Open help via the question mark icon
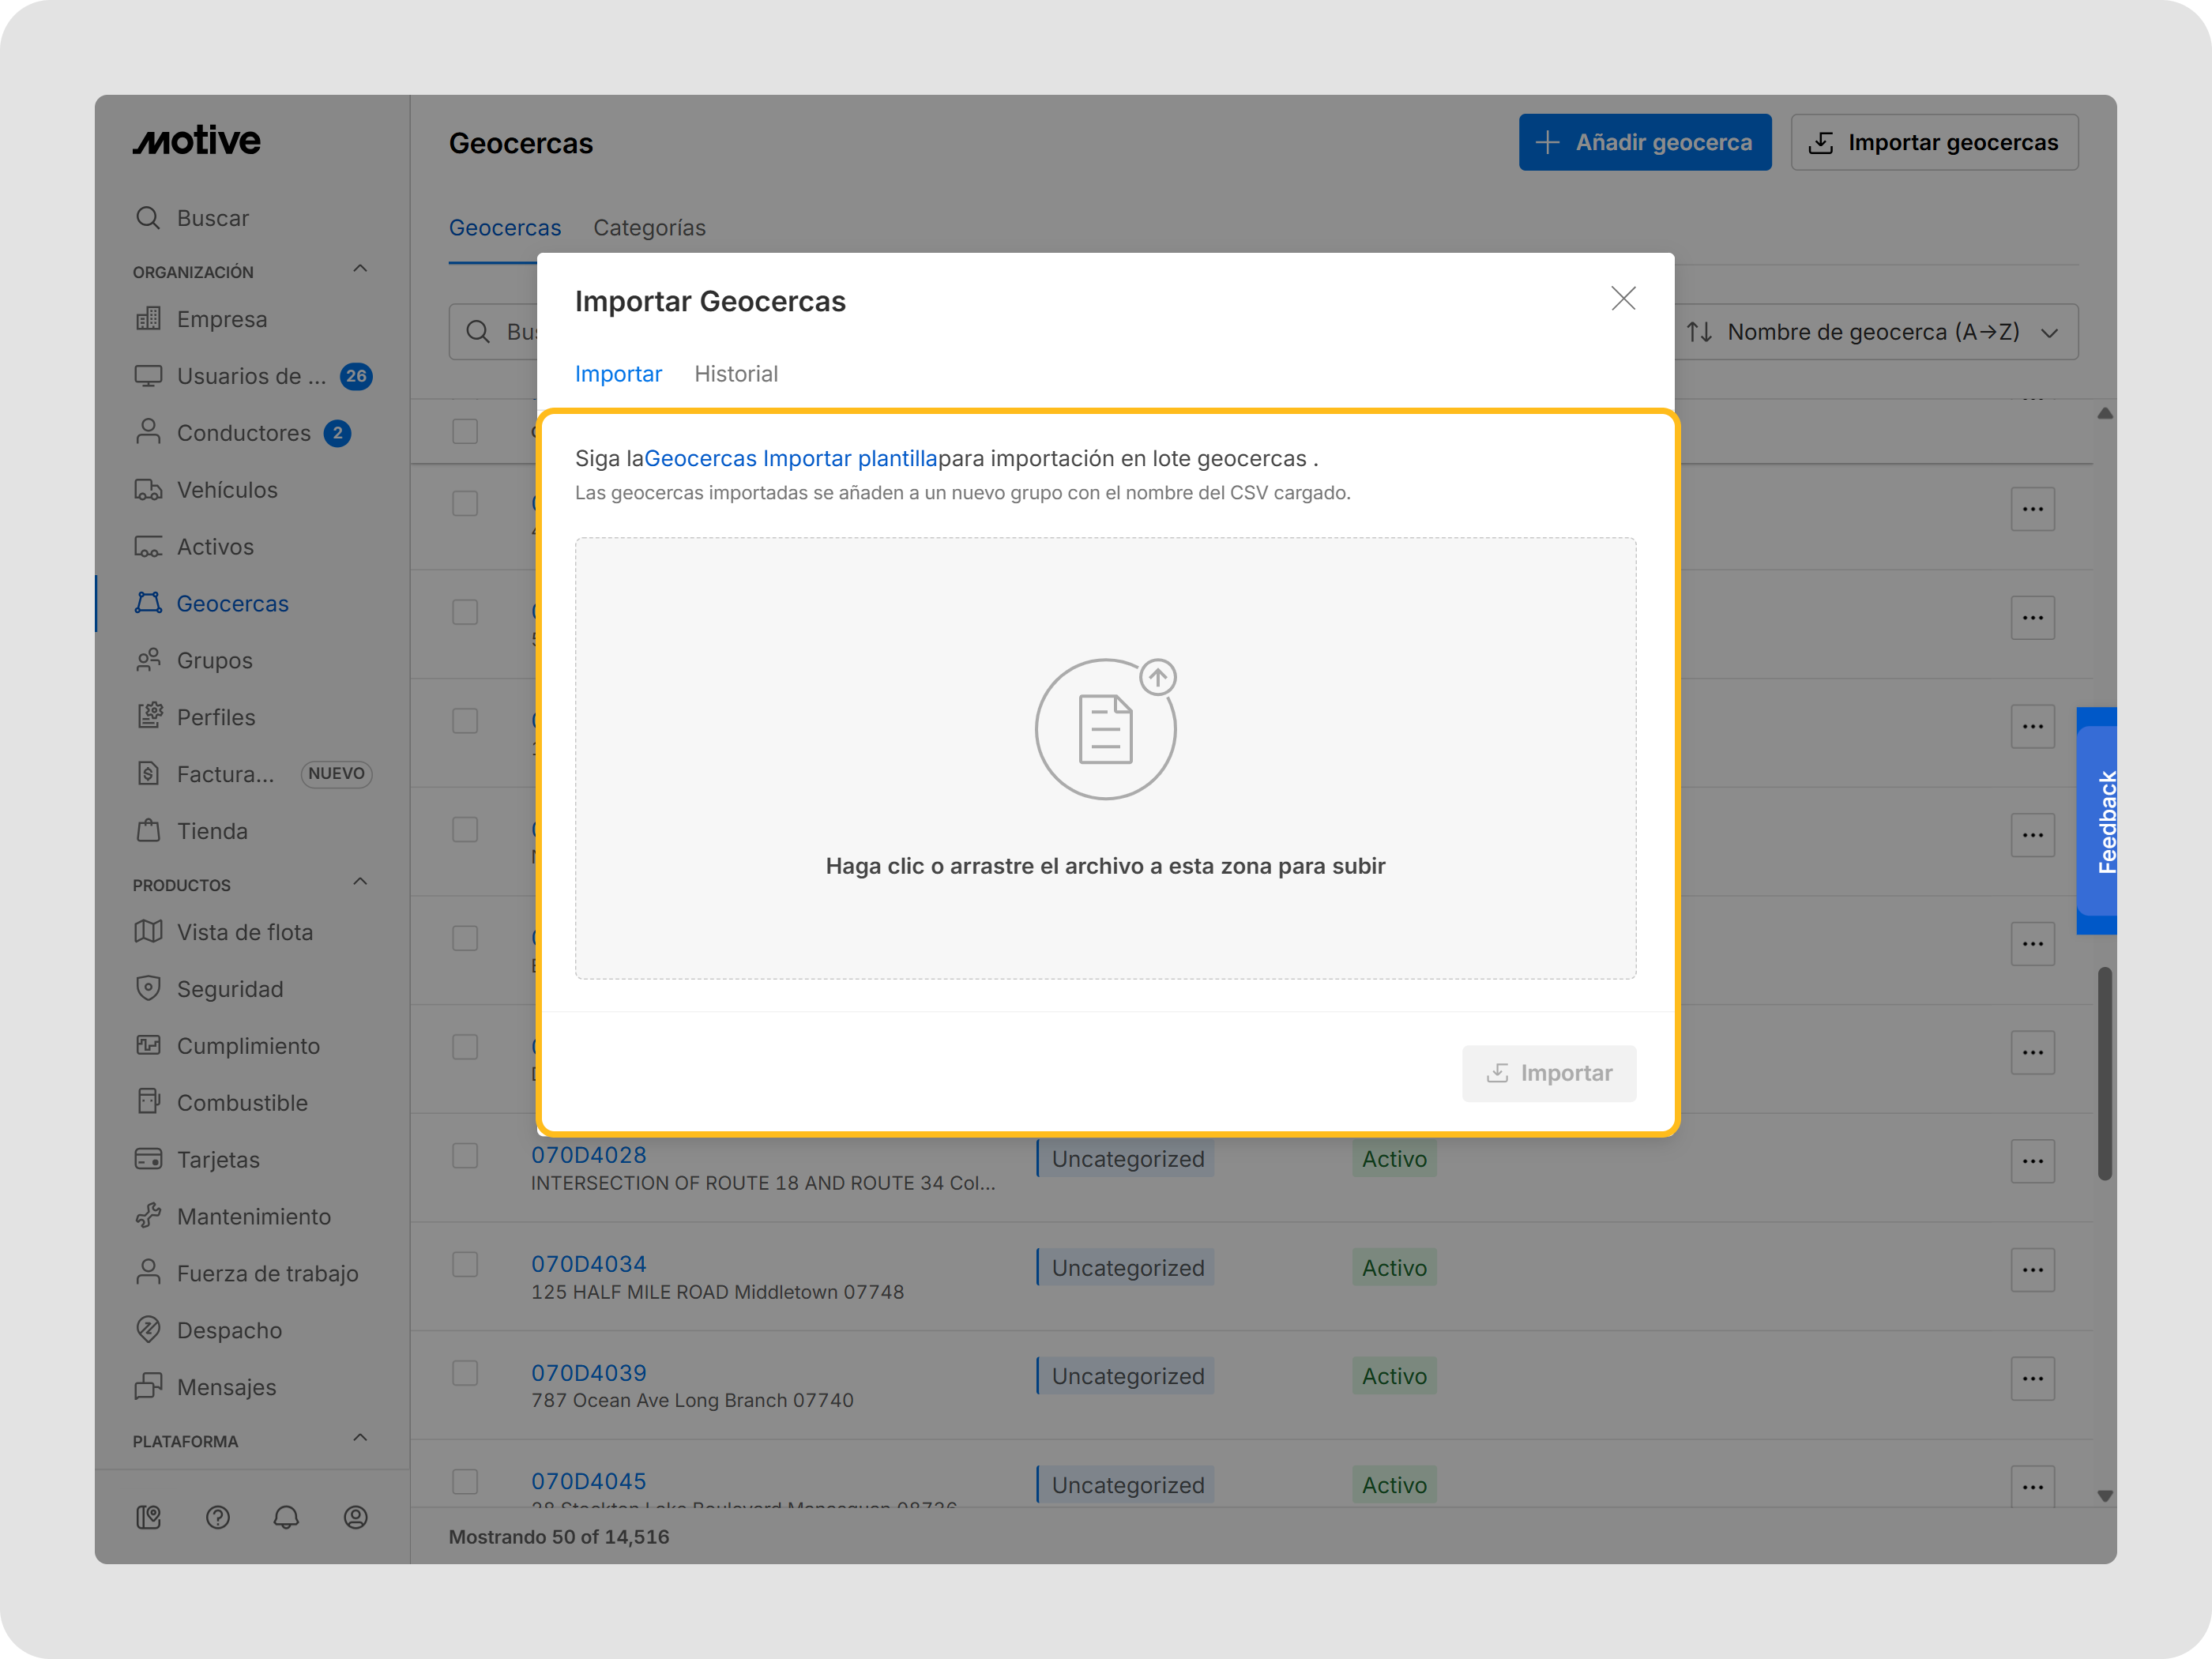The image size is (2212, 1659). tap(218, 1517)
